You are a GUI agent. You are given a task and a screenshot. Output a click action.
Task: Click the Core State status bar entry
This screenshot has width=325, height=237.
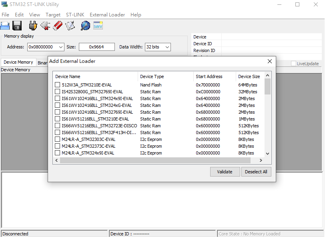pos(270,234)
